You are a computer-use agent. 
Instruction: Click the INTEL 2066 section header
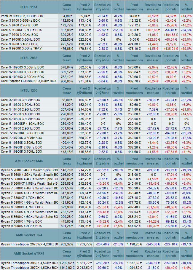(29, 58)
